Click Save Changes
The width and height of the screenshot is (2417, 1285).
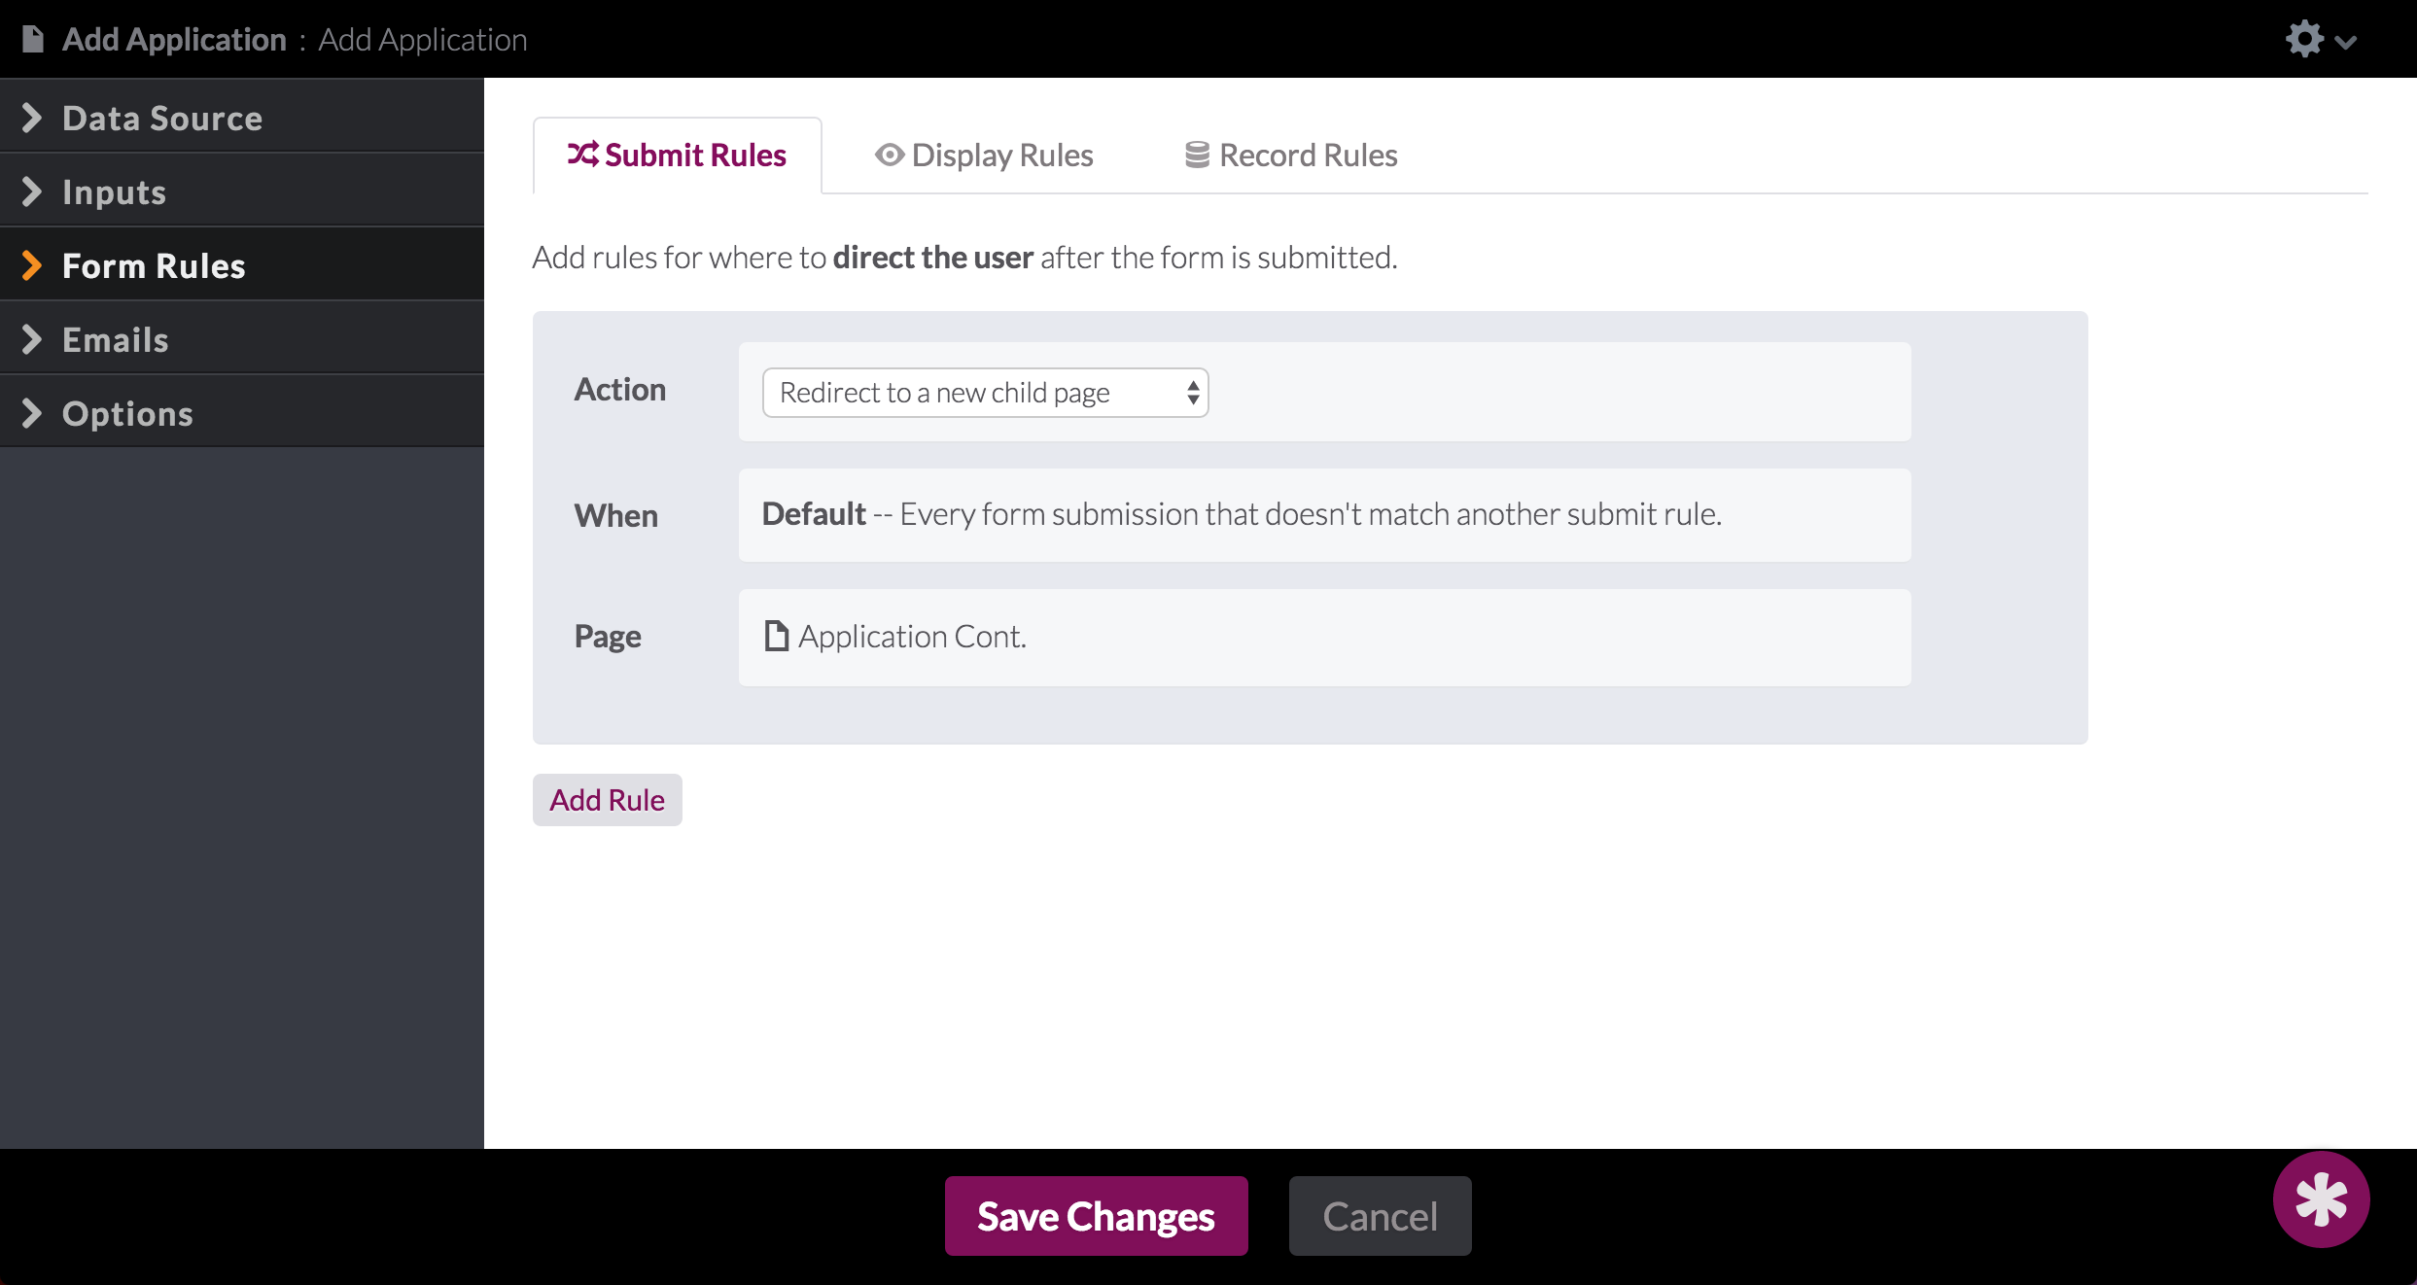pyautogui.click(x=1096, y=1216)
